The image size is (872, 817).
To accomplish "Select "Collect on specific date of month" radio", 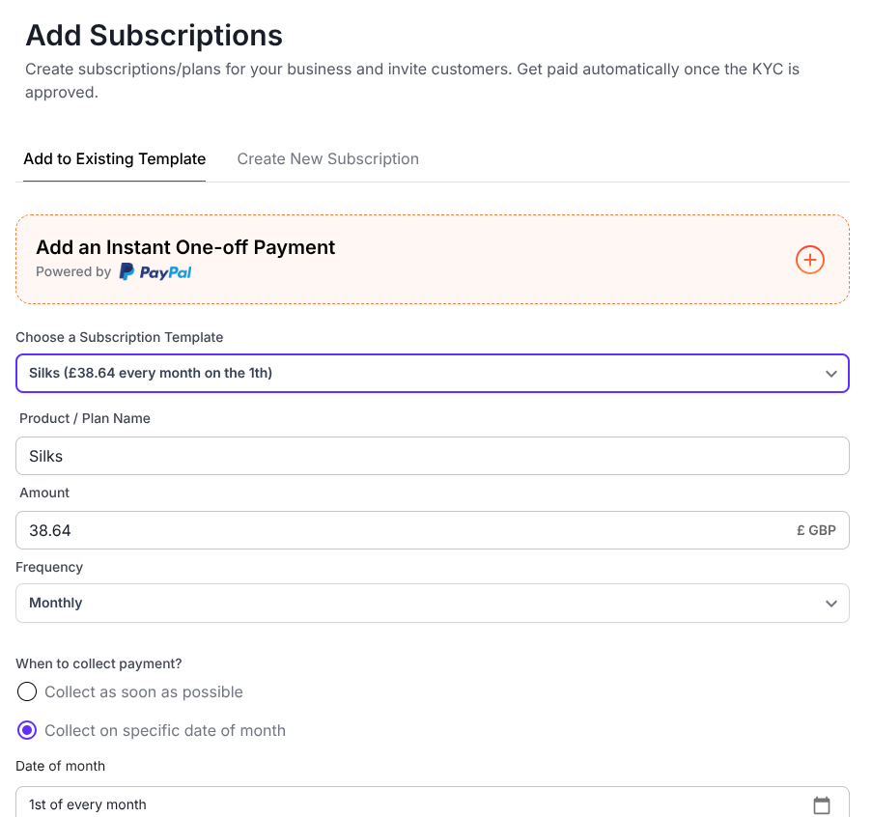I will 27,730.
